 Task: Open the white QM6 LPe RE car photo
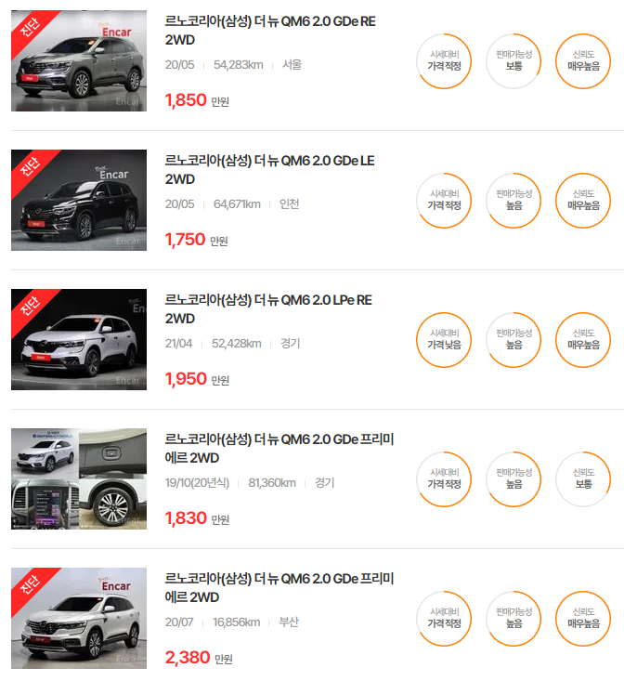tap(79, 340)
